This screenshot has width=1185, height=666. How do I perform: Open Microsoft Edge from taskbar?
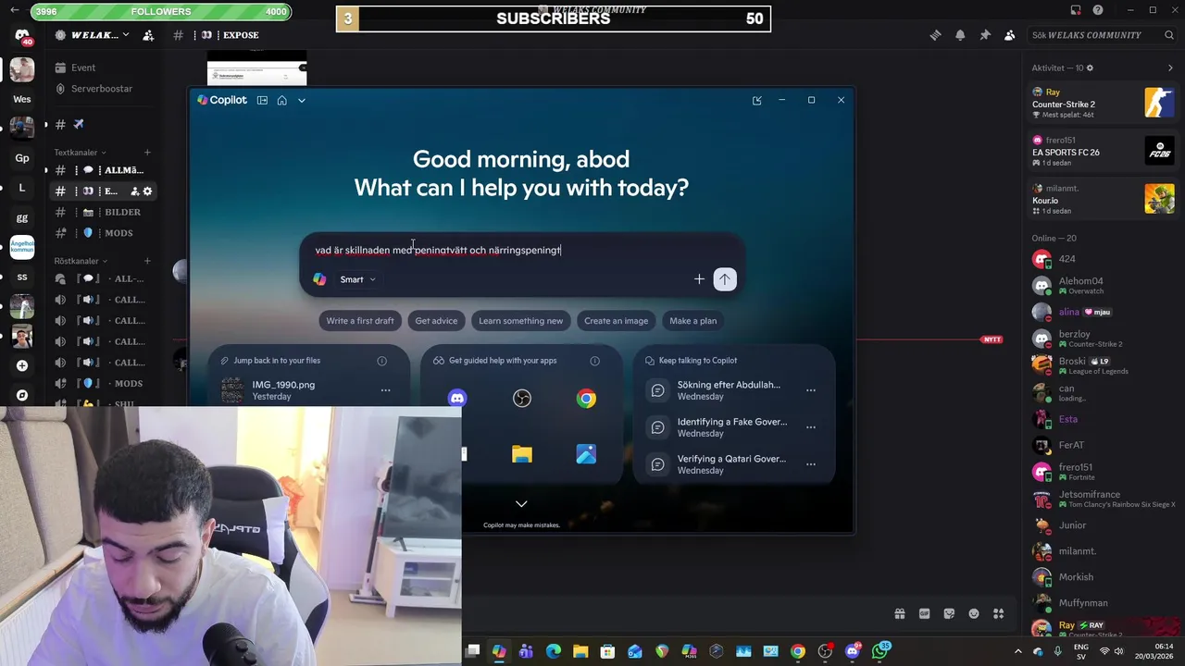click(x=554, y=651)
